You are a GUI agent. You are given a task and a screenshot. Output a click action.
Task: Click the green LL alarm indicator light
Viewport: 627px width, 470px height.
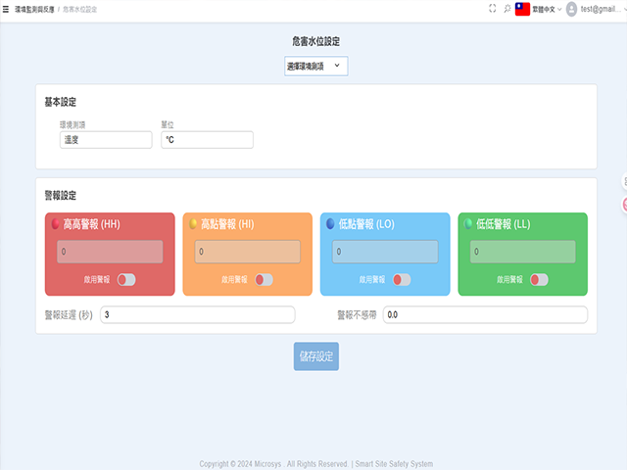pos(468,224)
